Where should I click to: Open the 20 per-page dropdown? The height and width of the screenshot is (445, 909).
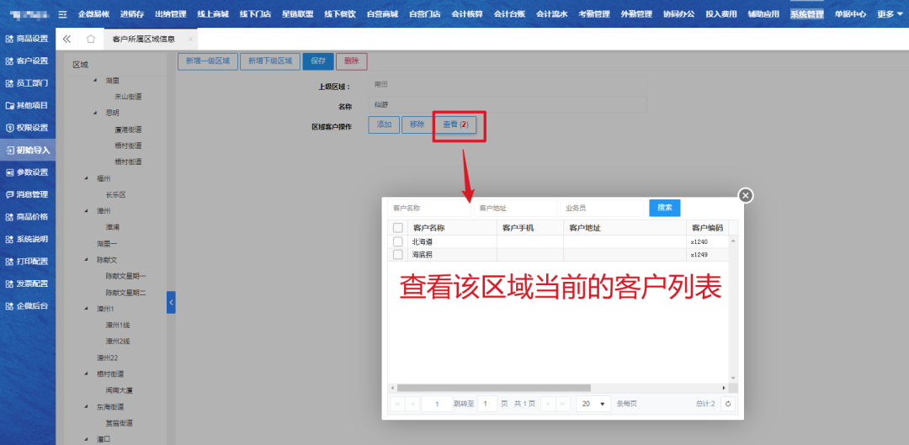[593, 404]
